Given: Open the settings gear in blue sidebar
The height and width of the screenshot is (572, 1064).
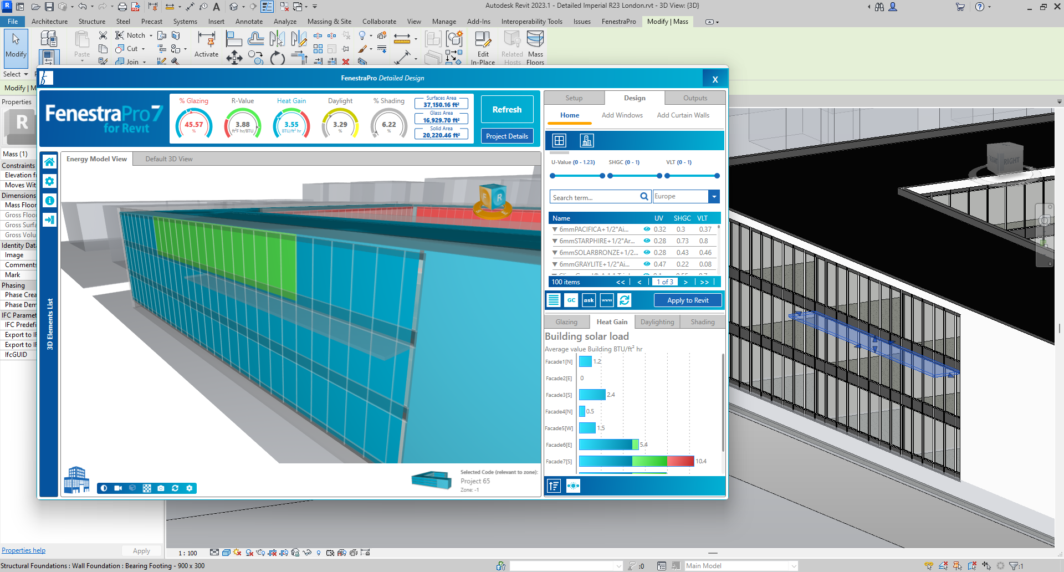Looking at the screenshot, I should point(49,181).
